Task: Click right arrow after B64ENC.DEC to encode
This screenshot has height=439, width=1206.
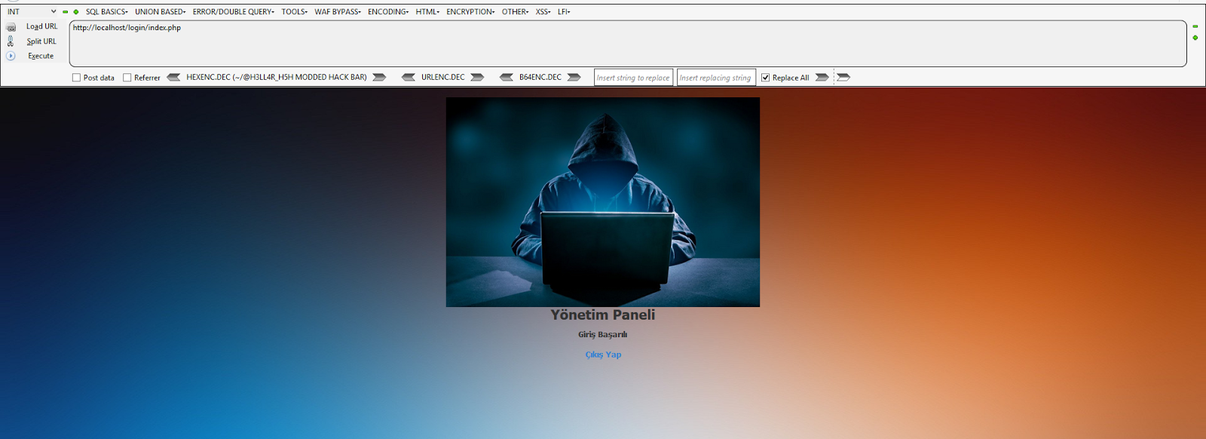Action: (x=574, y=77)
